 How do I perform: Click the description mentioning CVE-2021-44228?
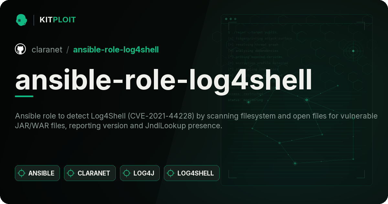click(x=196, y=121)
